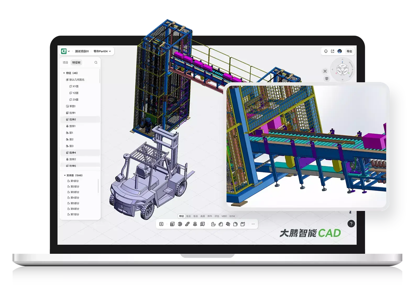Viewport: 419px width, 285px height.
Task: Collapse the 实体数 (1046) section
Action: [65, 175]
